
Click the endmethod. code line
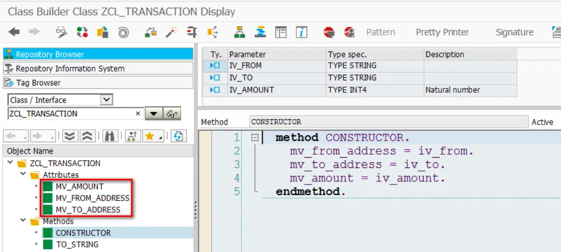(x=311, y=192)
